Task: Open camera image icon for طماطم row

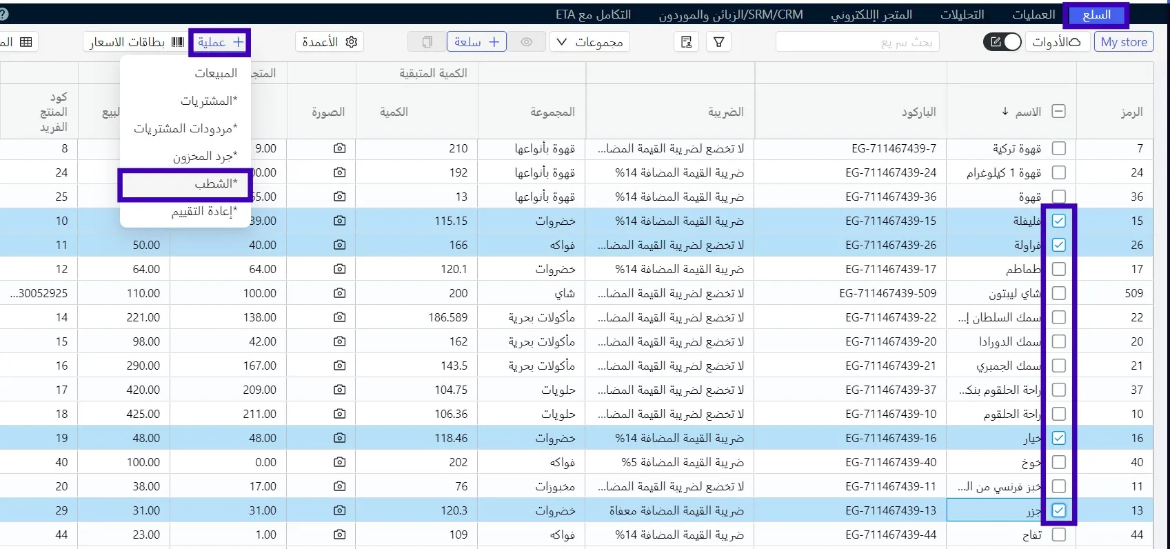Action: [339, 269]
